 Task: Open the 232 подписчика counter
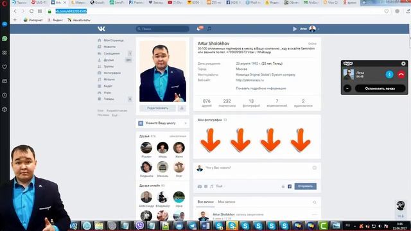(227, 103)
